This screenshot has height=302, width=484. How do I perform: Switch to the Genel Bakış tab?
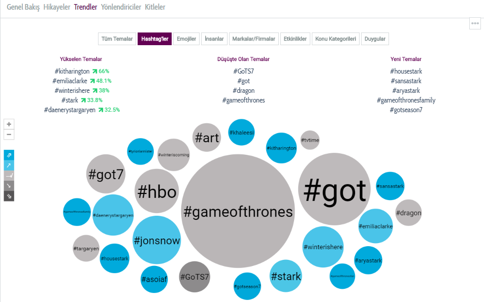(23, 7)
